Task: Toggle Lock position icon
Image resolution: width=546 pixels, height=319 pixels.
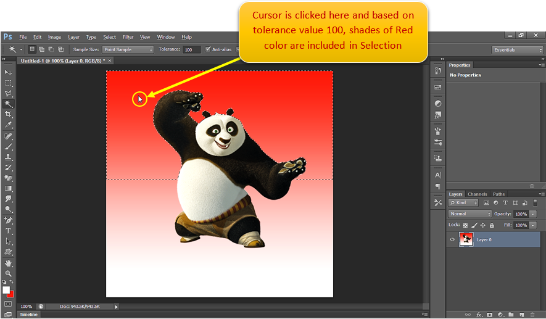Action: [x=483, y=225]
